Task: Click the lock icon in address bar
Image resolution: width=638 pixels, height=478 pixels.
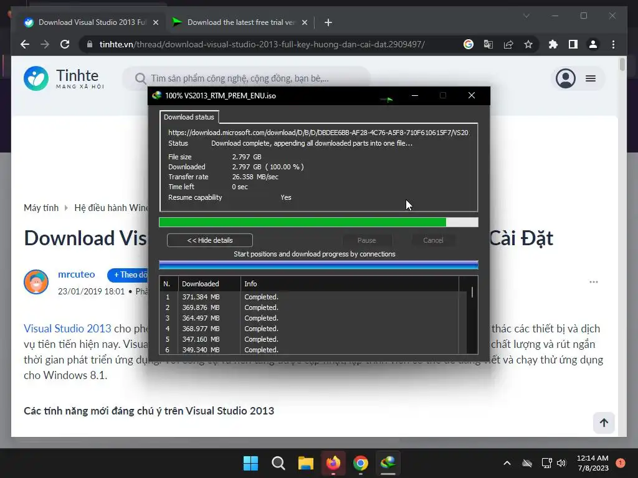Action: coord(90,44)
